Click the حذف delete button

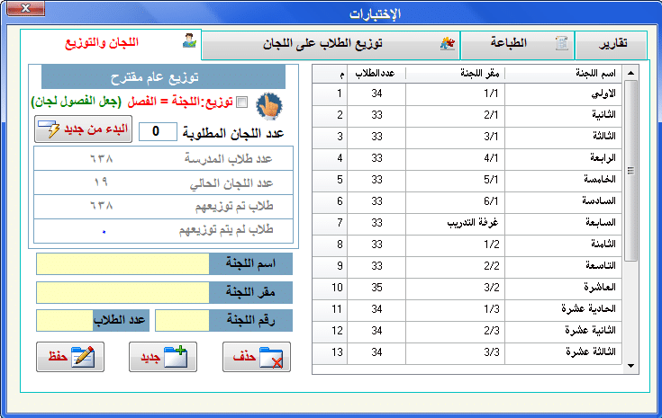coord(257,357)
